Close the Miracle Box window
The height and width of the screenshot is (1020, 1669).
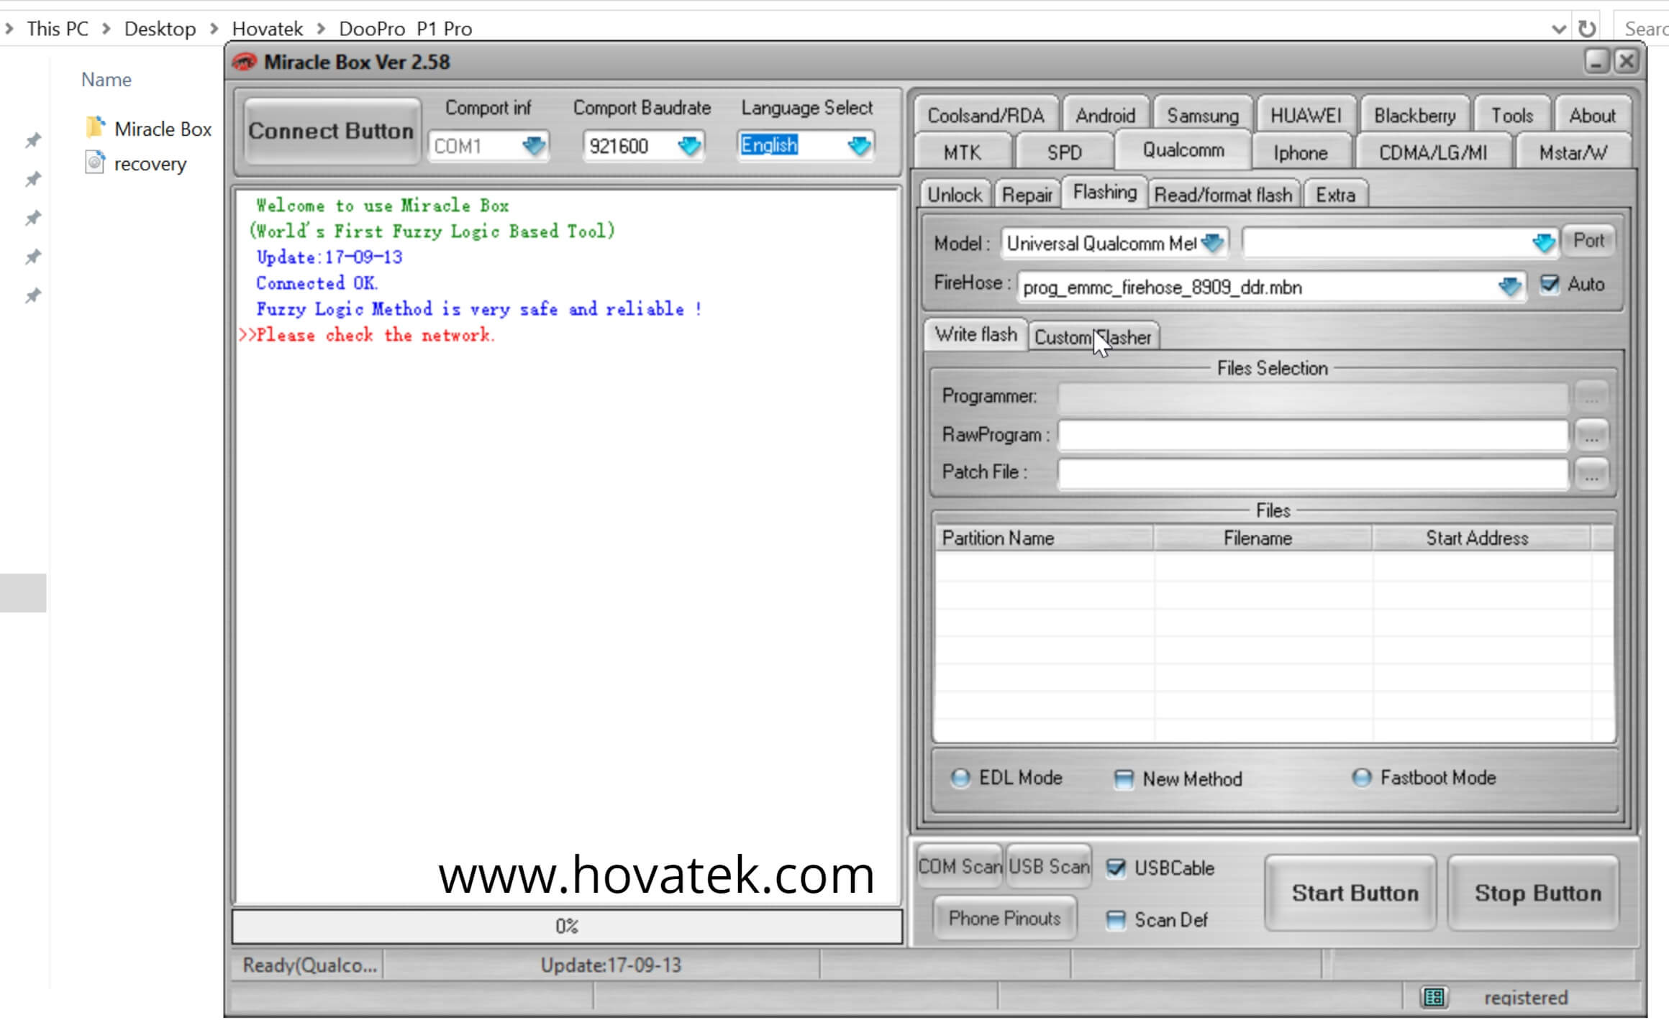(x=1627, y=62)
